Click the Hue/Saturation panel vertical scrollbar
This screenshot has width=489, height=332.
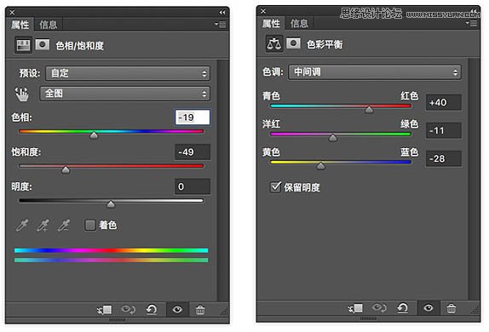coord(223,180)
